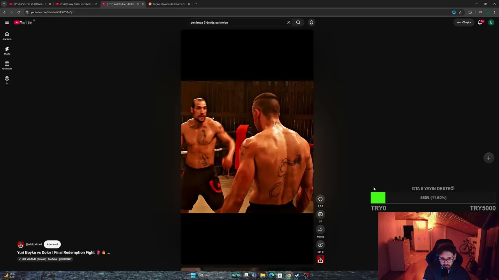Close the Harry Potter ve Felsefe tab
This screenshot has height=280, width=499.
tap(96, 4)
